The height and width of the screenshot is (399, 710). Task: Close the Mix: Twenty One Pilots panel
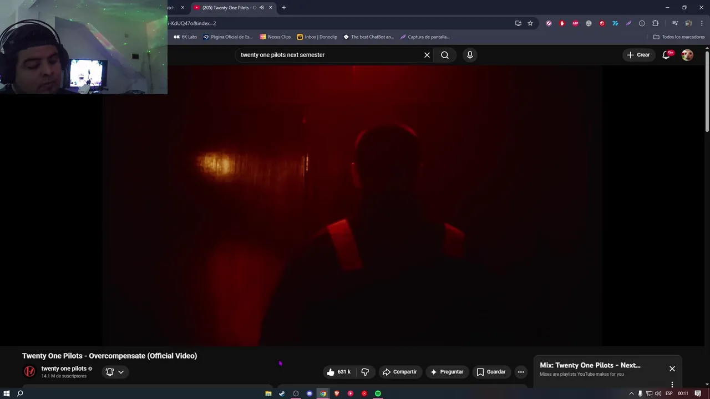672,369
